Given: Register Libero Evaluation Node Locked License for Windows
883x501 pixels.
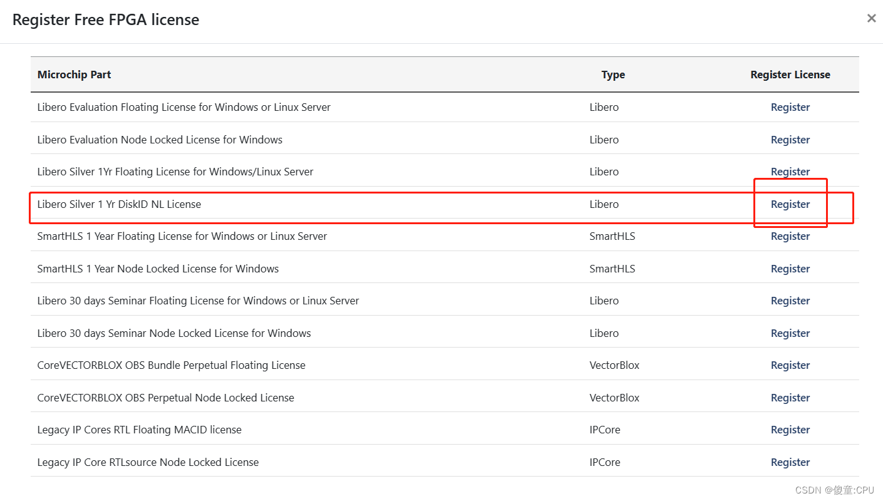Looking at the screenshot, I should tap(790, 140).
